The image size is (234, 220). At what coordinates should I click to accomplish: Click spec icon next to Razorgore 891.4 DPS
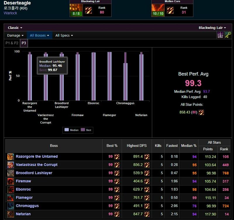pyautogui.click(x=147, y=157)
